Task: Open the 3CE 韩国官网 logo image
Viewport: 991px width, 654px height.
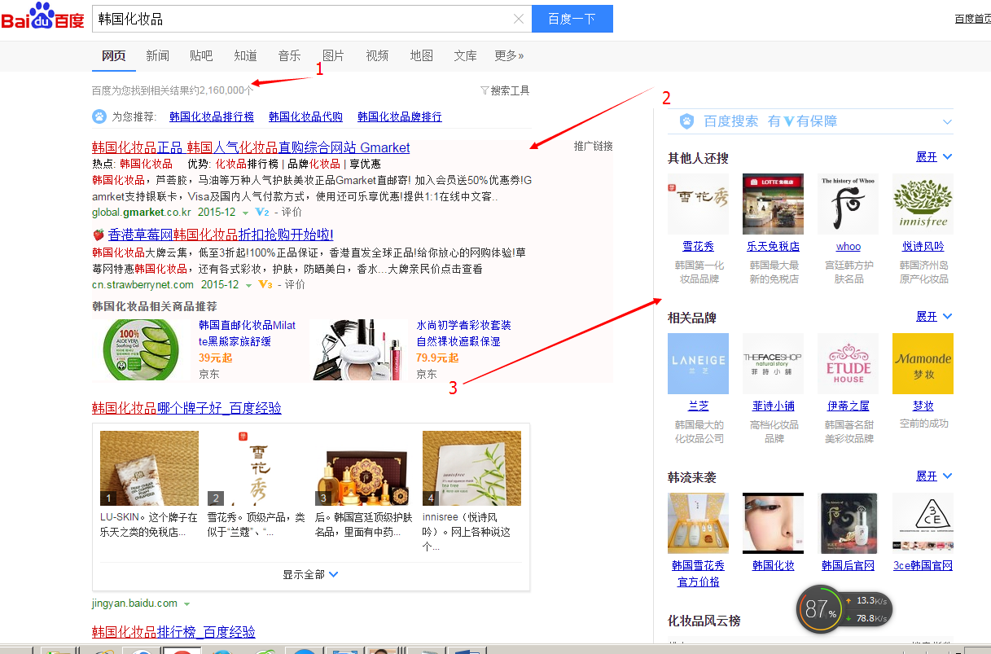Action: click(x=923, y=523)
